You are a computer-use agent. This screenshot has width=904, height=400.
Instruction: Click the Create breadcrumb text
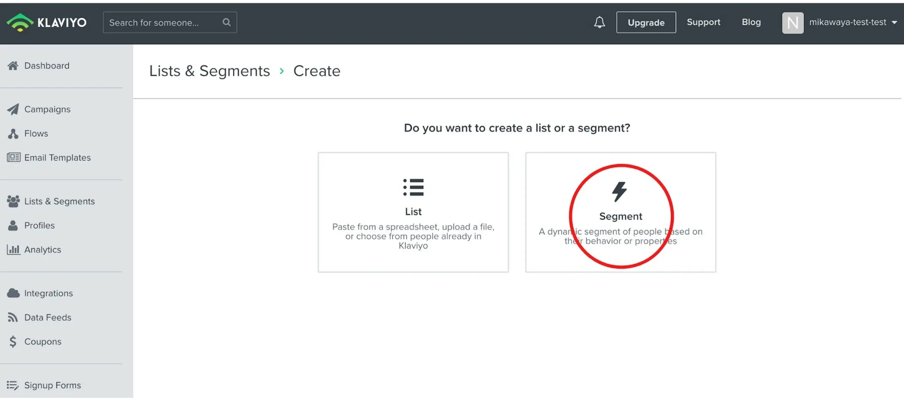click(317, 71)
